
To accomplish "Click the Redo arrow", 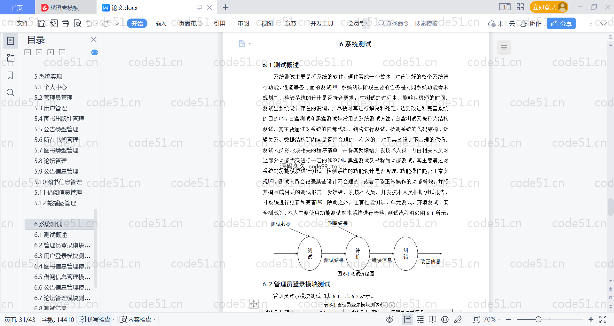I will (106, 23).
